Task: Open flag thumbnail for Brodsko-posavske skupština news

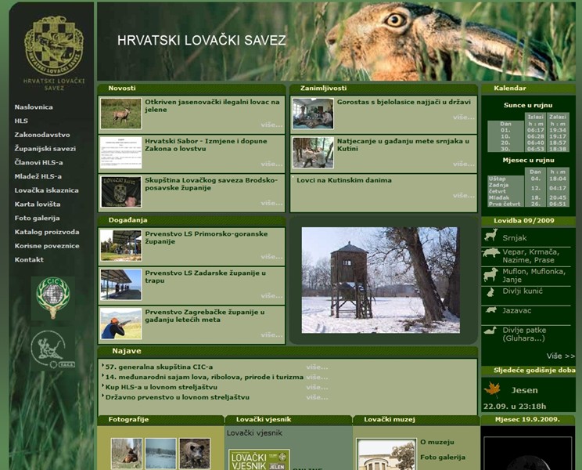Action: pyautogui.click(x=121, y=192)
